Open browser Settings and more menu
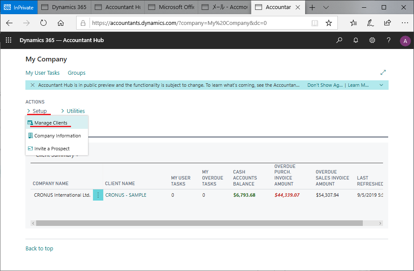 point(405,23)
